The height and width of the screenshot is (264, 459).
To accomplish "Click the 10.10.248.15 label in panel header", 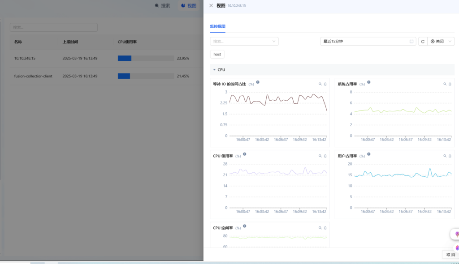I will (237, 5).
